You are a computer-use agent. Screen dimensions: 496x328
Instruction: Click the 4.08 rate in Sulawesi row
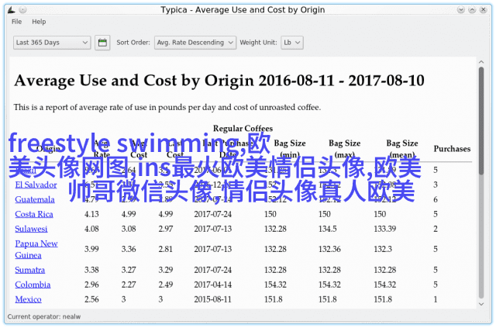click(x=91, y=229)
